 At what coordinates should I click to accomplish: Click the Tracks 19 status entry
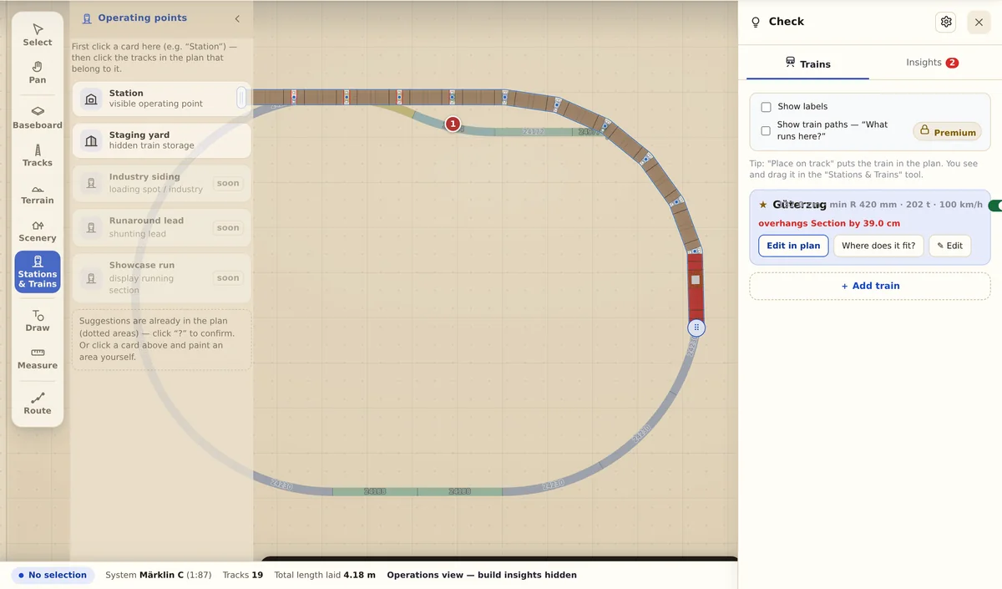(243, 575)
